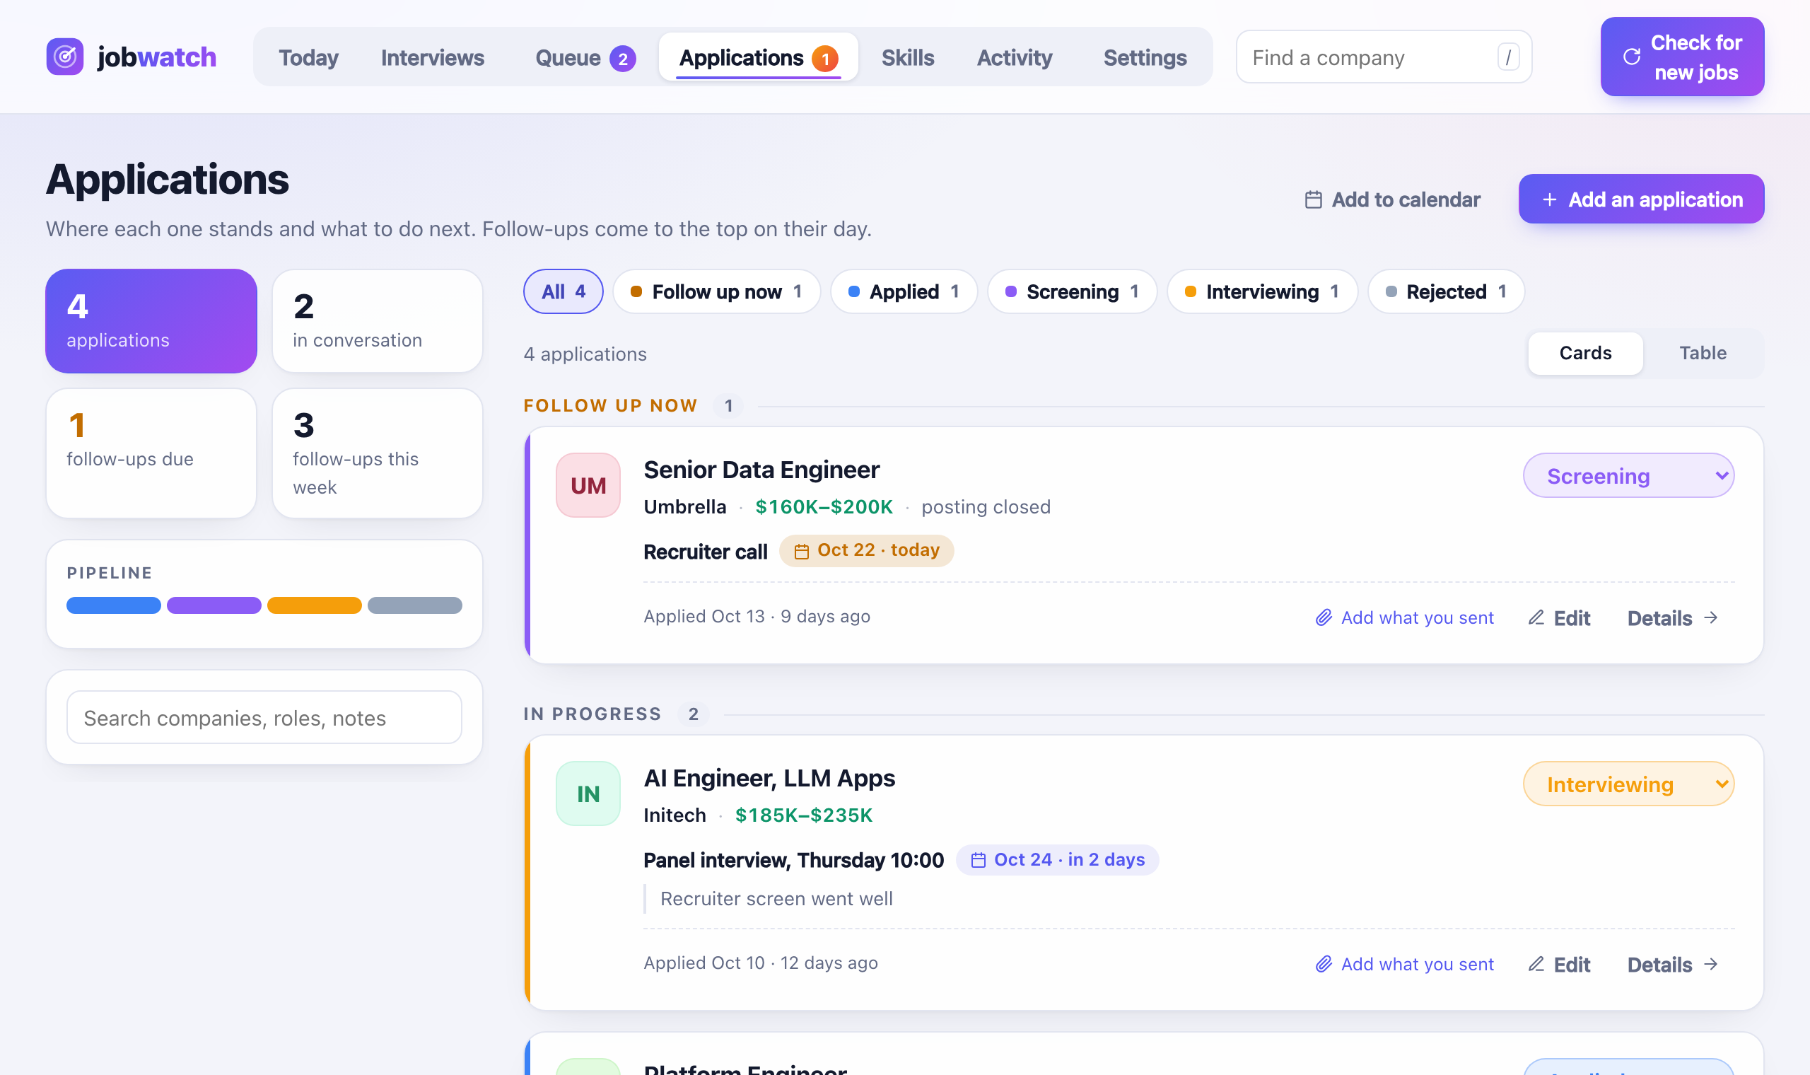The image size is (1810, 1075).
Task: Click the Details arrow on Senior Data Engineer card
Action: click(x=1711, y=617)
